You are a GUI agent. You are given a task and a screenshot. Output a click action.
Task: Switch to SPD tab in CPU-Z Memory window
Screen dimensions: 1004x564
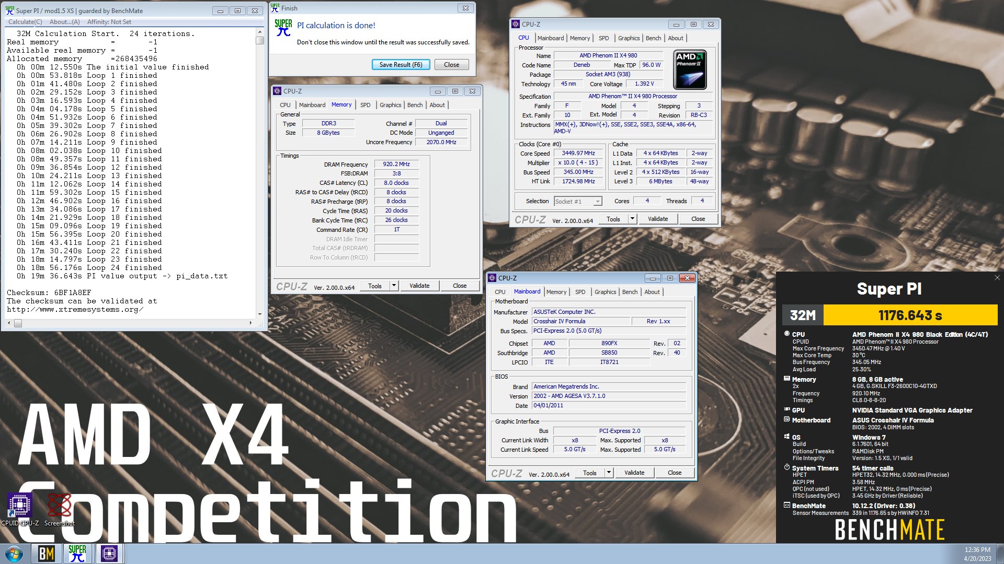[x=365, y=105]
